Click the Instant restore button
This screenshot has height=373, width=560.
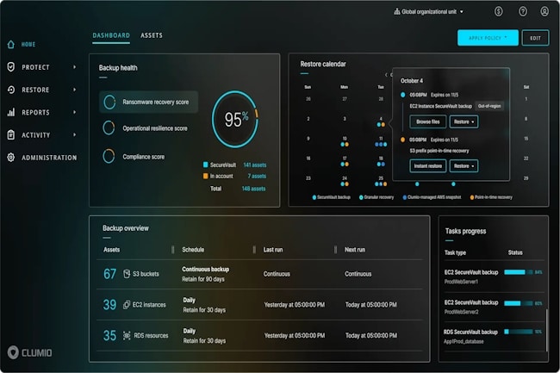[x=428, y=166]
